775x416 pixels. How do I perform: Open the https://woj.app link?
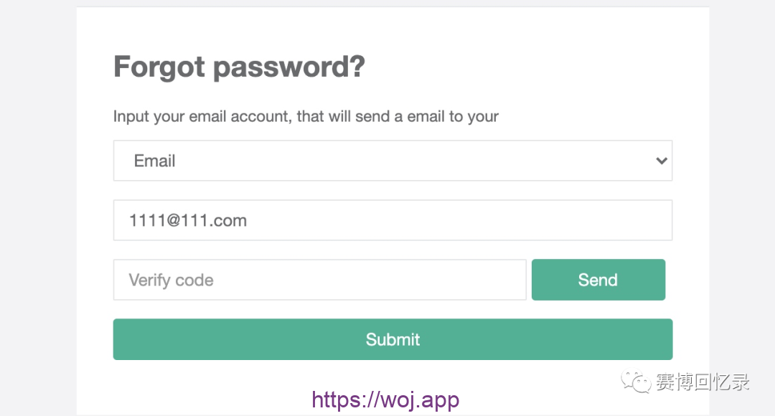[x=385, y=400]
